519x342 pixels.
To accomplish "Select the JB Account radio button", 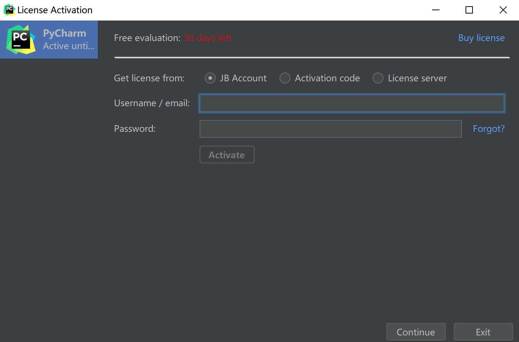I will (x=210, y=78).
